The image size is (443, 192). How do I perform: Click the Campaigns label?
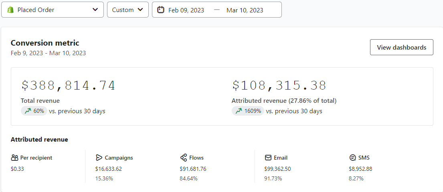click(119, 158)
